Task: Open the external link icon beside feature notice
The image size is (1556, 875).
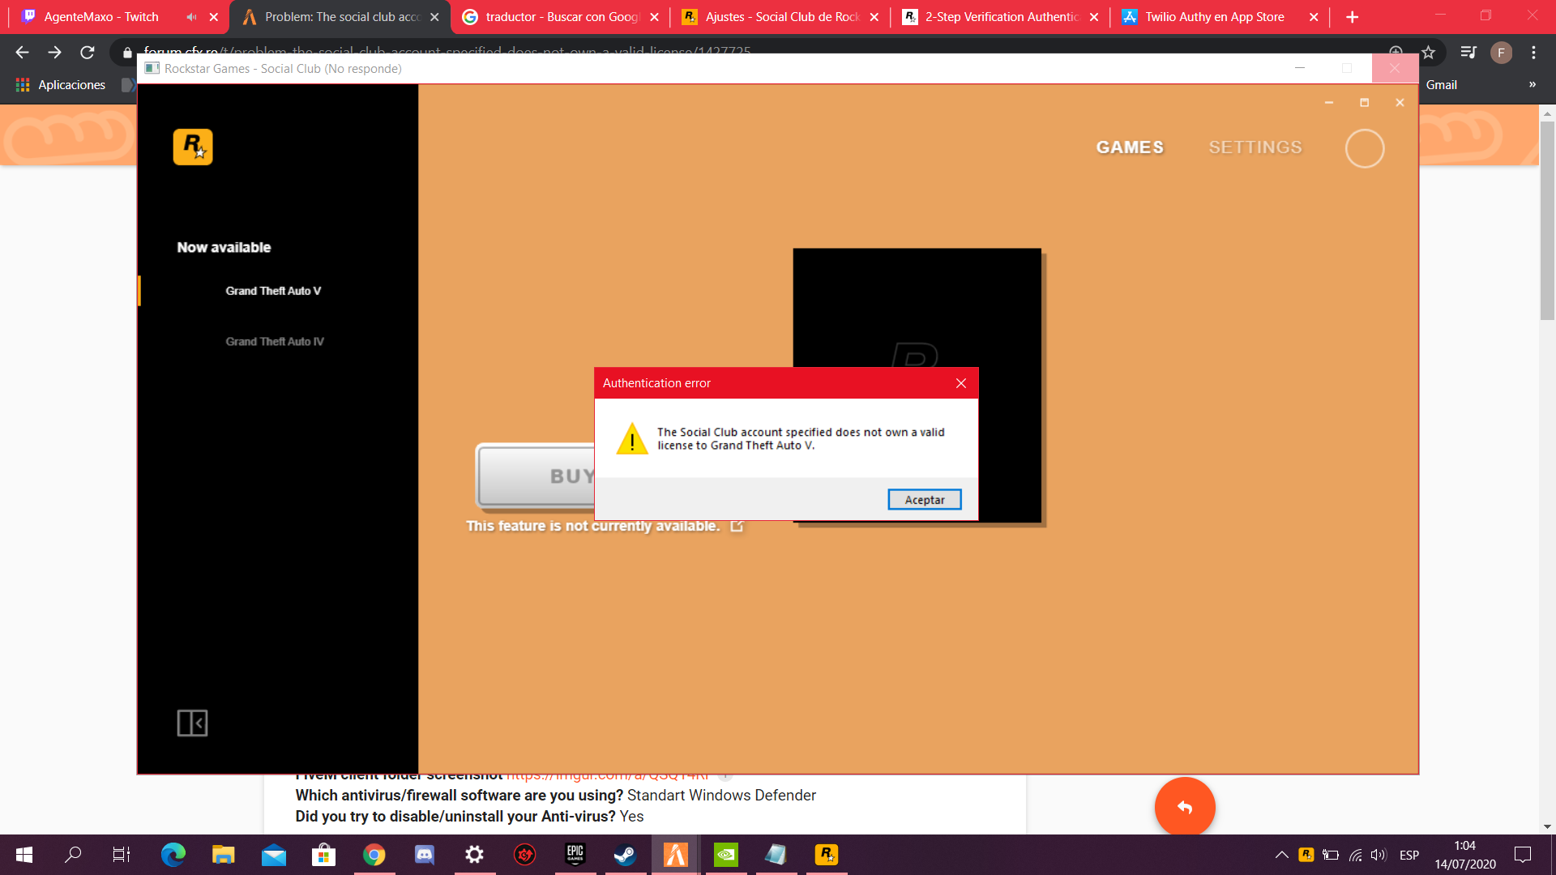Action: click(737, 526)
